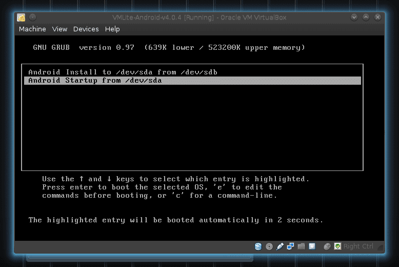Click the optical disc drive indicator
The height and width of the screenshot is (267, 399).
[269, 246]
